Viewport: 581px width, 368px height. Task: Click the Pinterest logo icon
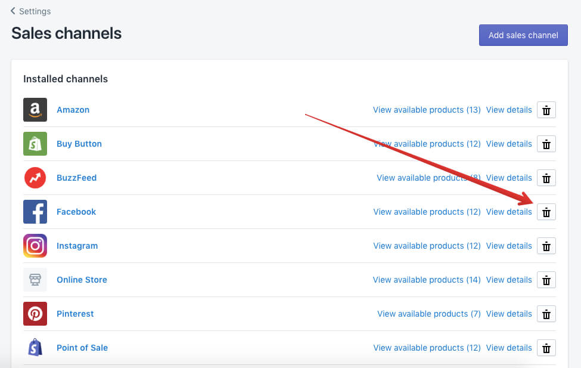(x=35, y=314)
